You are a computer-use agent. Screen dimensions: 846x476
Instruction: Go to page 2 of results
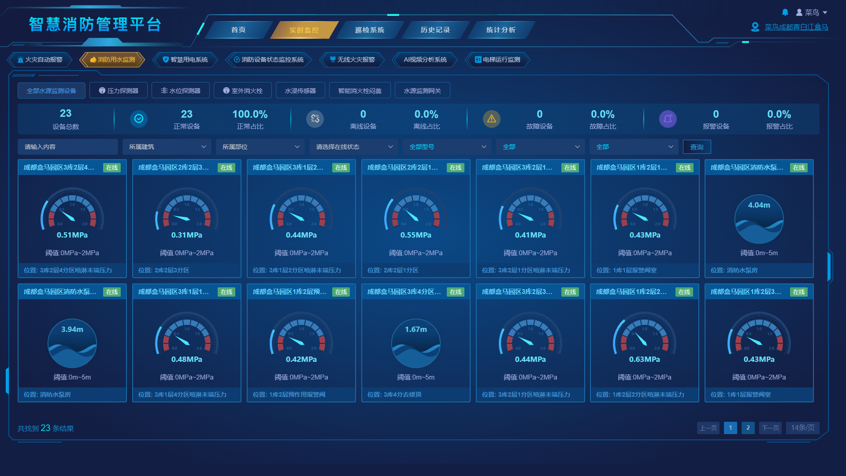point(748,428)
